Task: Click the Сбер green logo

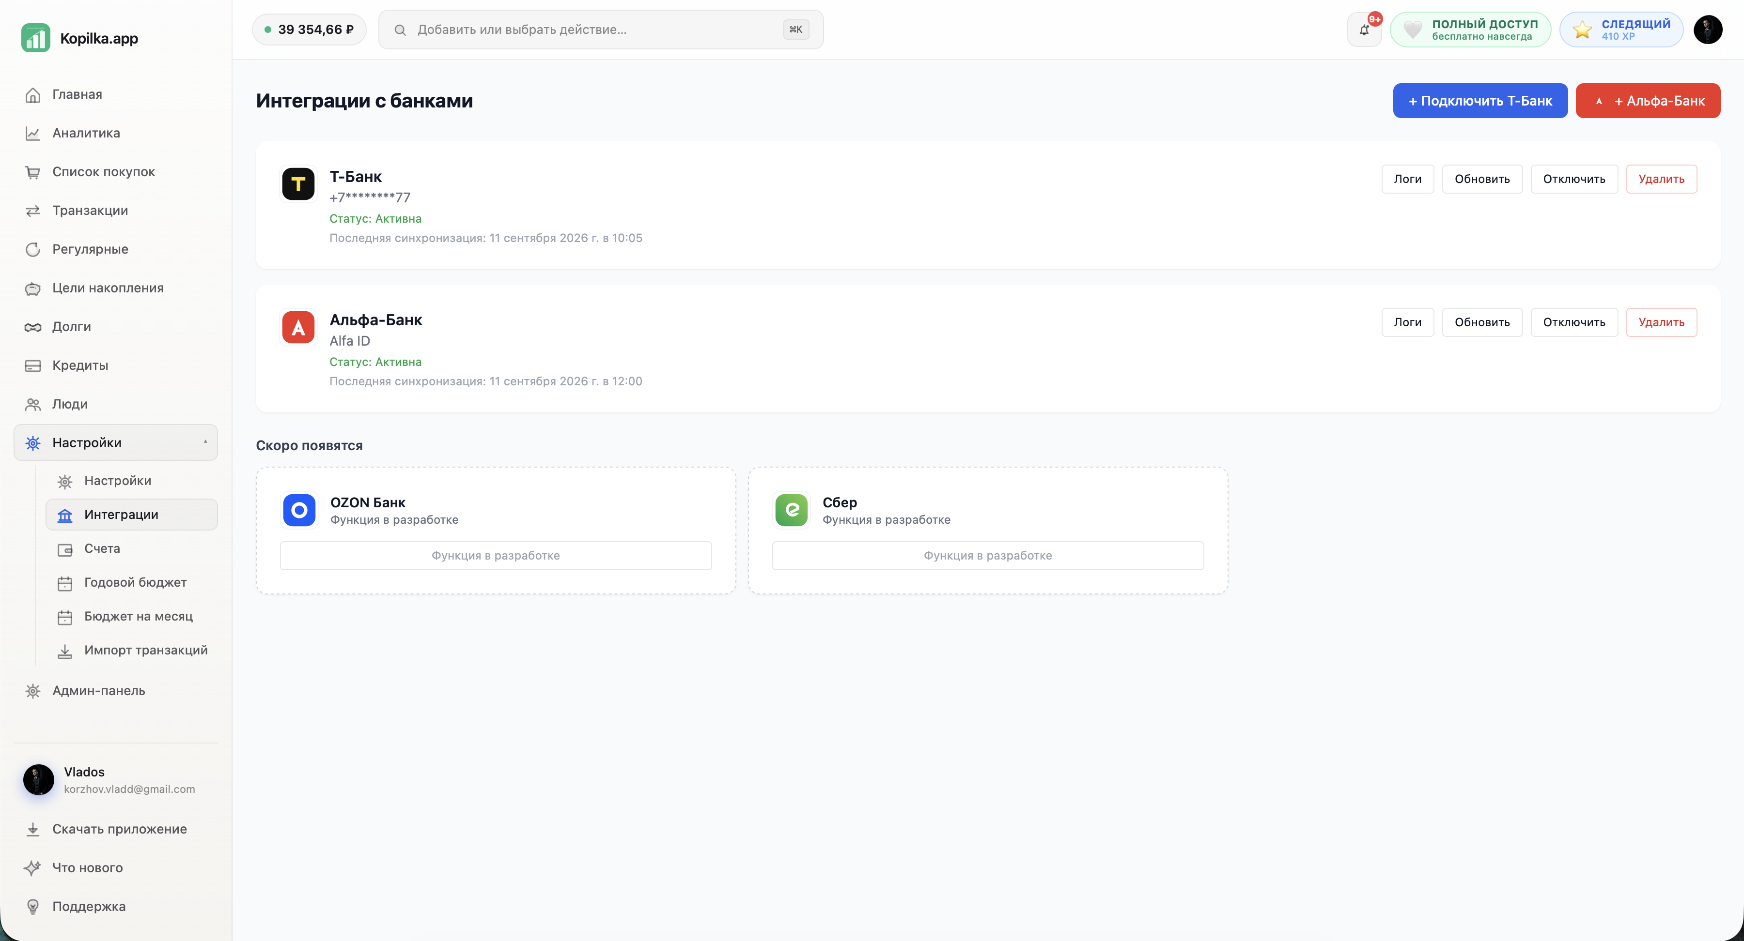Action: coord(792,510)
